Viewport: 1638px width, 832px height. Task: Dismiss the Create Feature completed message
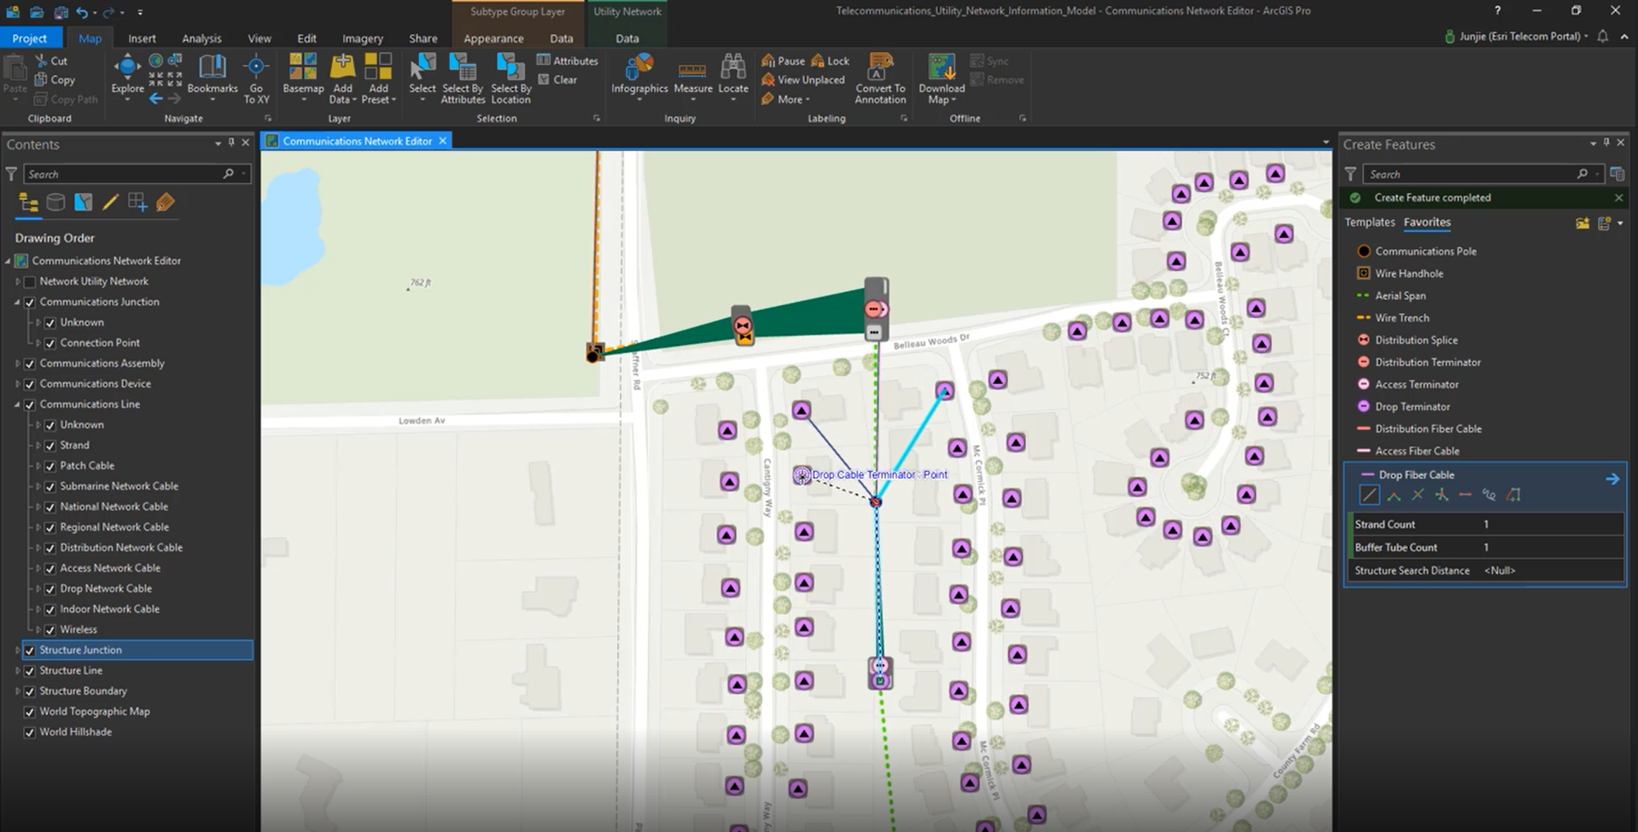1618,197
